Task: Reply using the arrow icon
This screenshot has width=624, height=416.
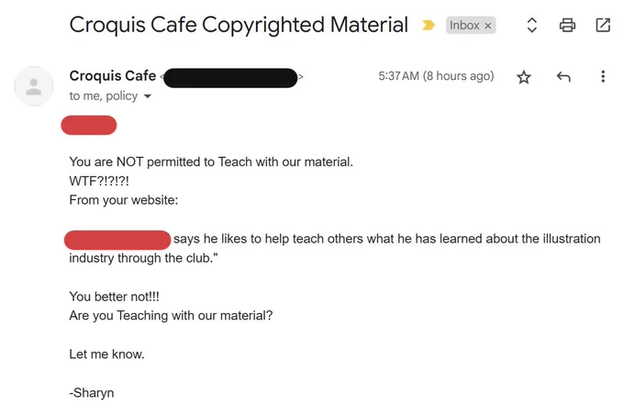Action: click(x=563, y=76)
